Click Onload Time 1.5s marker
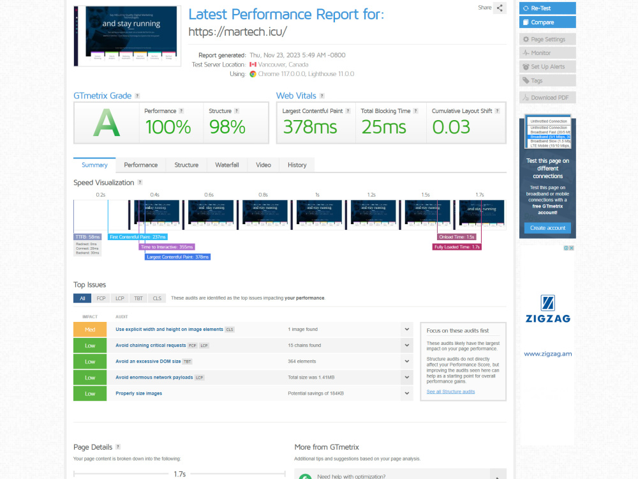 point(457,237)
